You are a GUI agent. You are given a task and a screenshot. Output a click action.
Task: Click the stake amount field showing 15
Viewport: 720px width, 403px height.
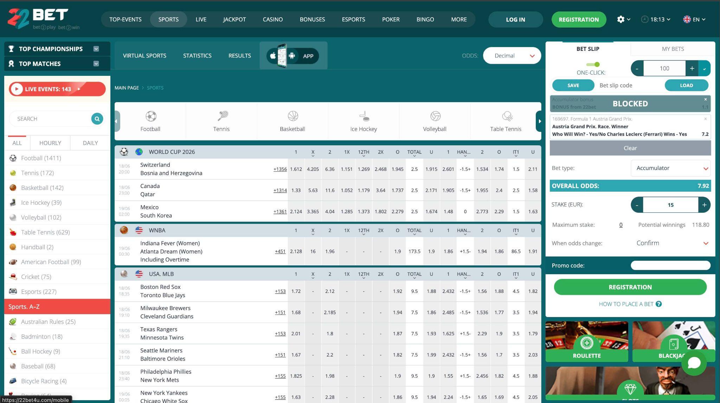(670, 205)
